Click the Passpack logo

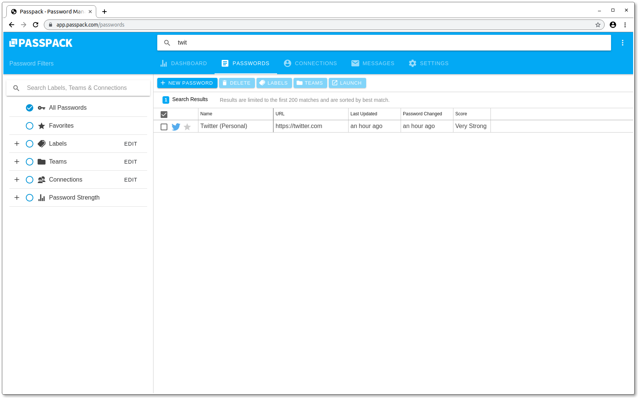point(41,43)
